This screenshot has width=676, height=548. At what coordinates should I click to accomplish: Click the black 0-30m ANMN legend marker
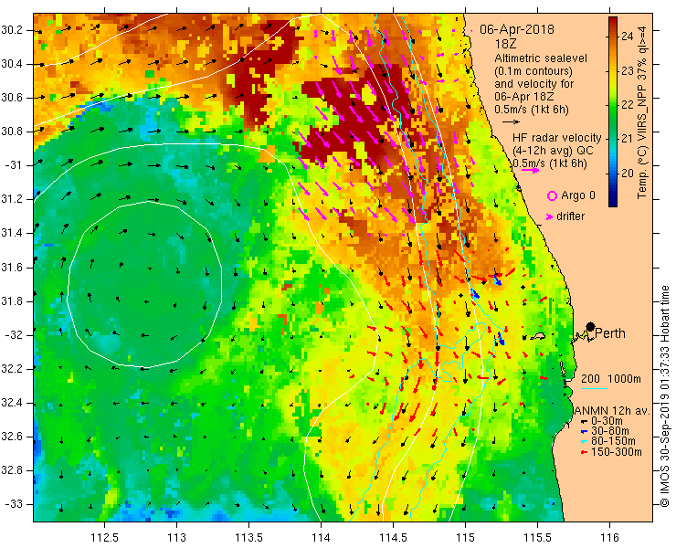click(584, 421)
